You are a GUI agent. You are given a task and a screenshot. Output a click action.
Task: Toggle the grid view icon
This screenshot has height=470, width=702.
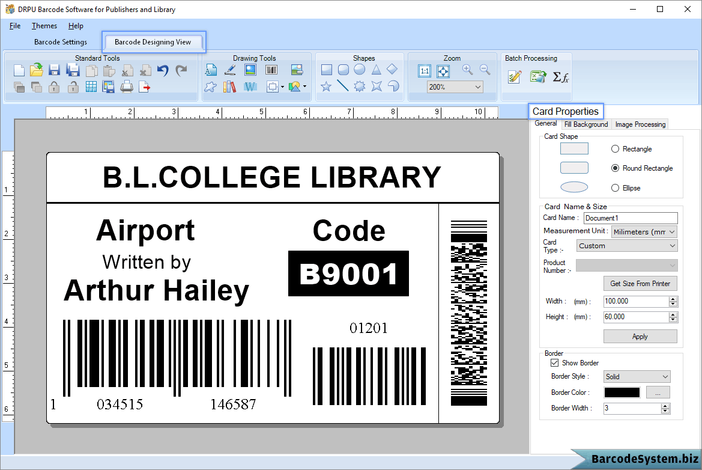[x=91, y=87]
